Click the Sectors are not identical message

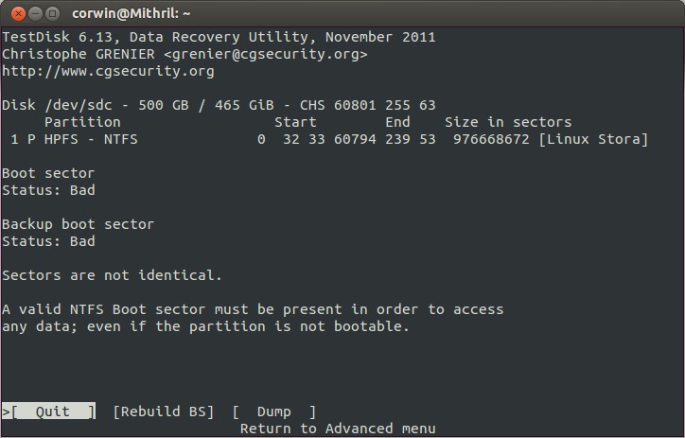click(113, 275)
